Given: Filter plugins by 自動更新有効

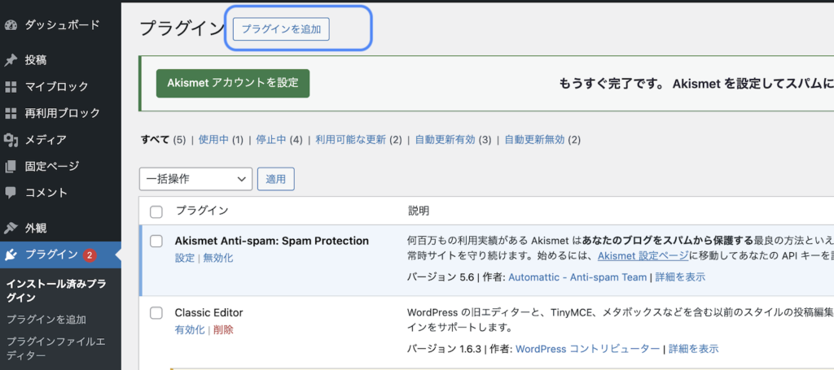Looking at the screenshot, I should click(x=446, y=140).
